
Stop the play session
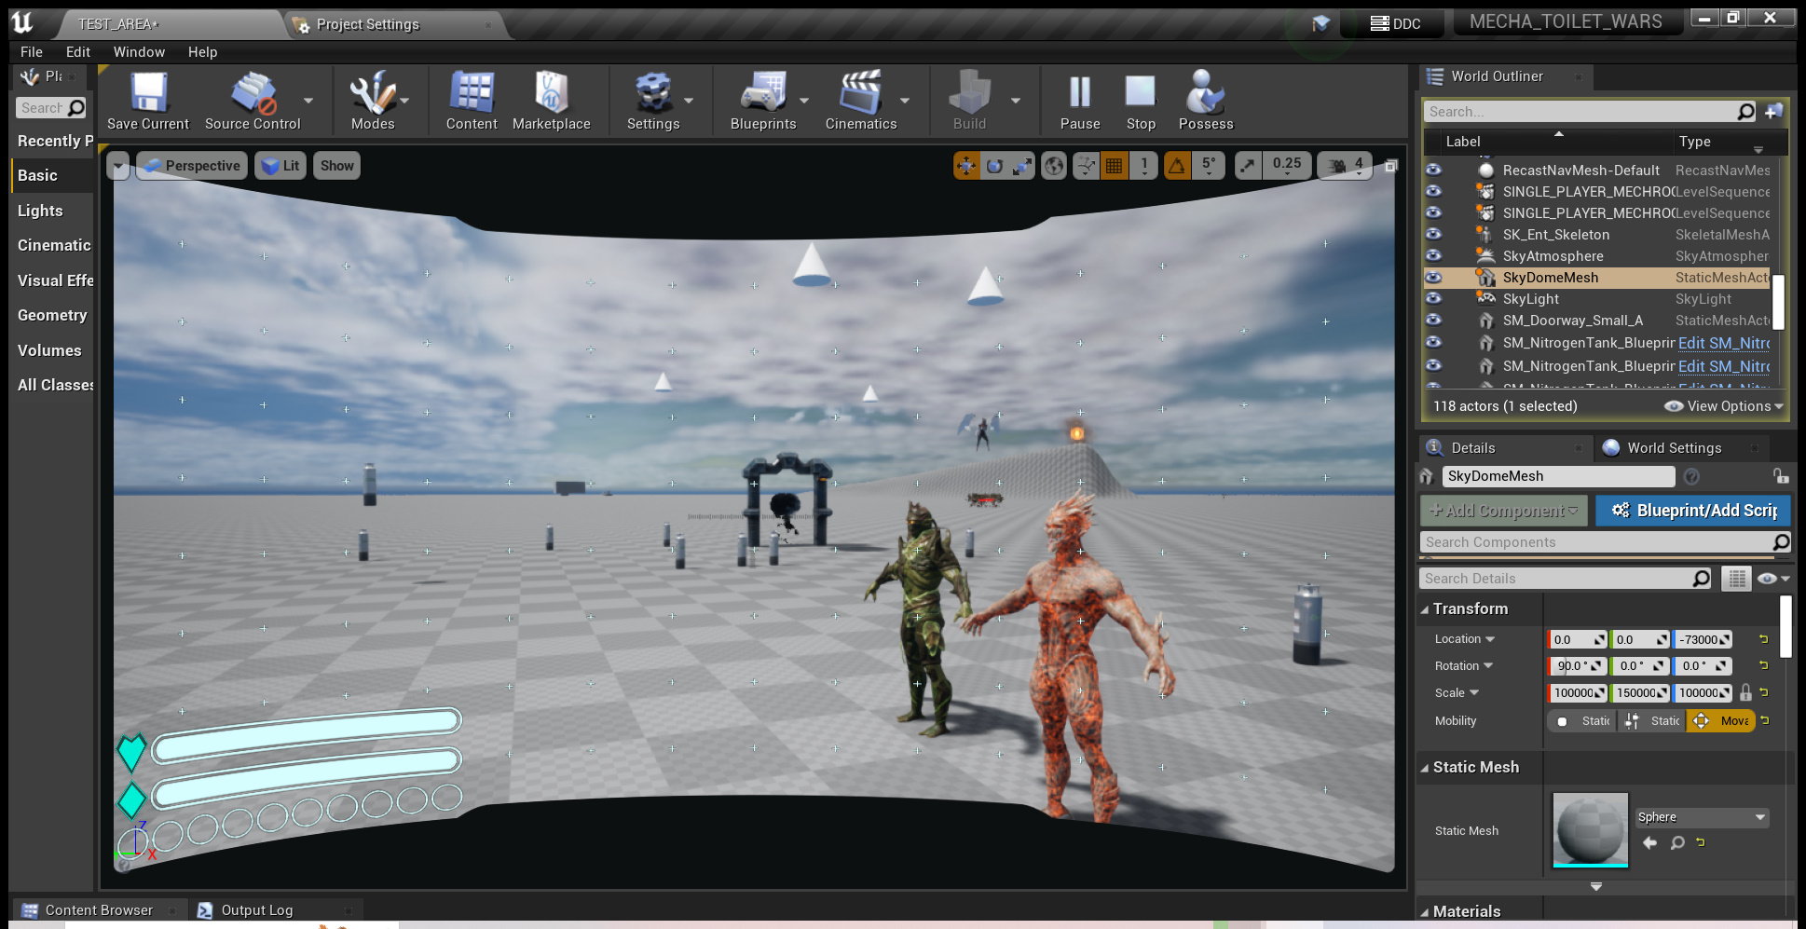coord(1141,101)
